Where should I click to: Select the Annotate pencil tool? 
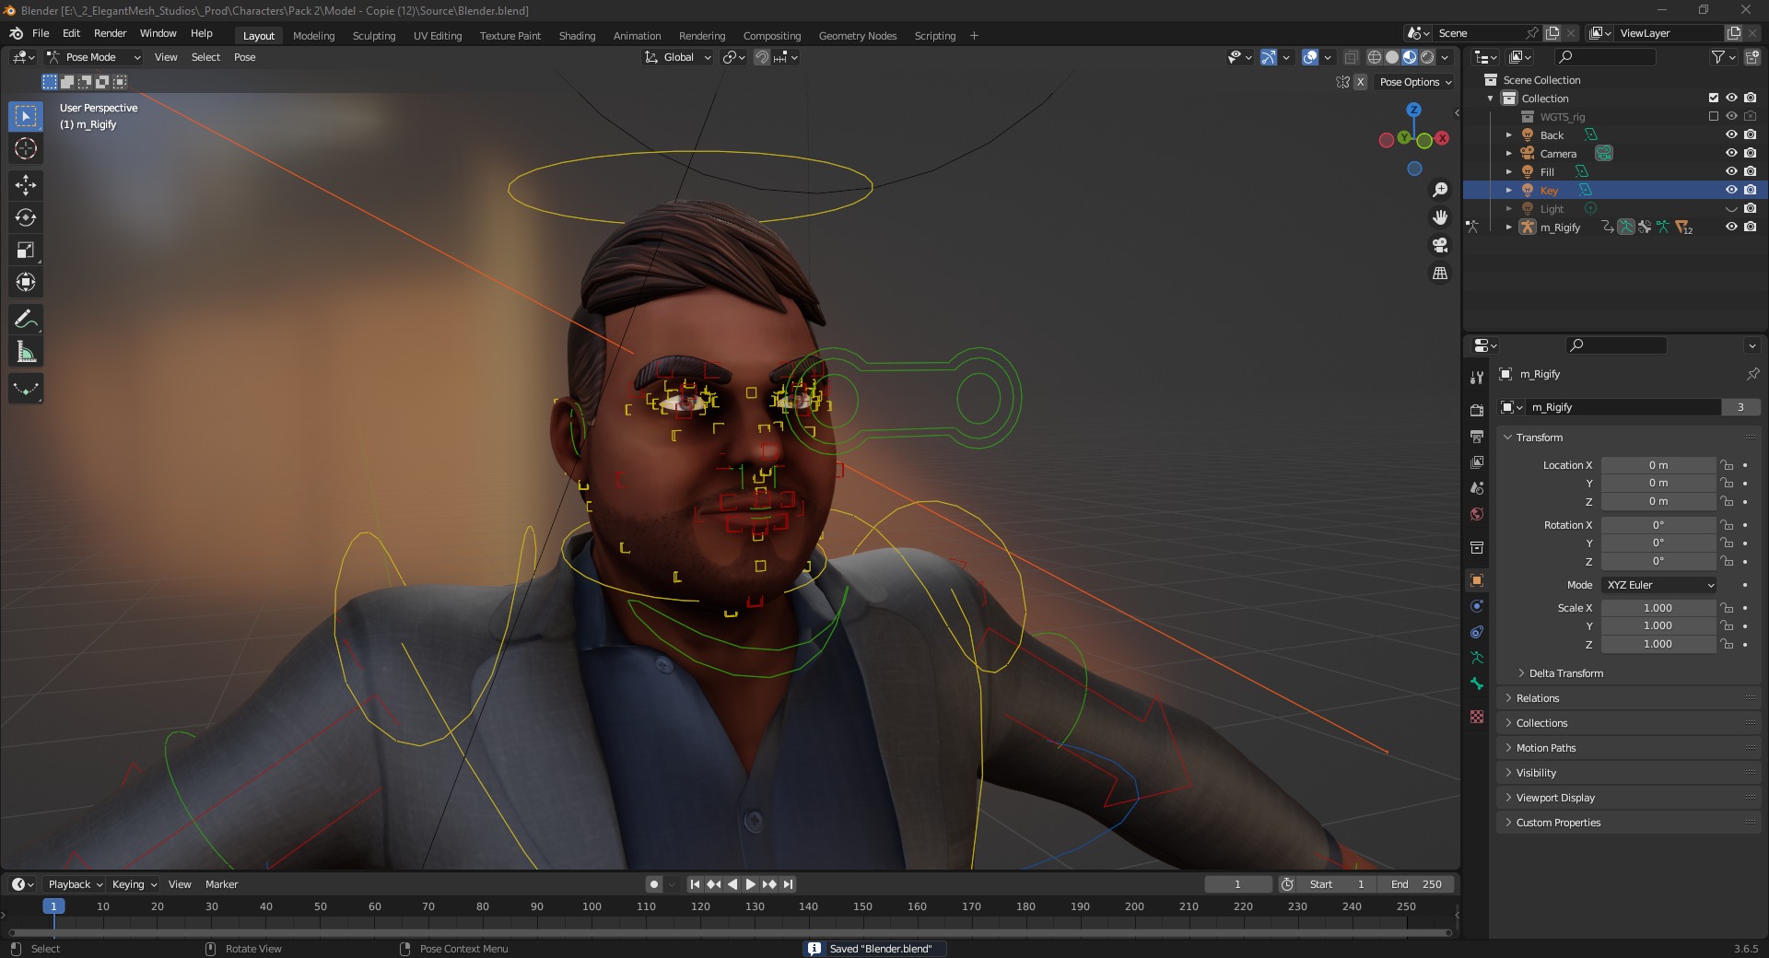(x=26, y=320)
